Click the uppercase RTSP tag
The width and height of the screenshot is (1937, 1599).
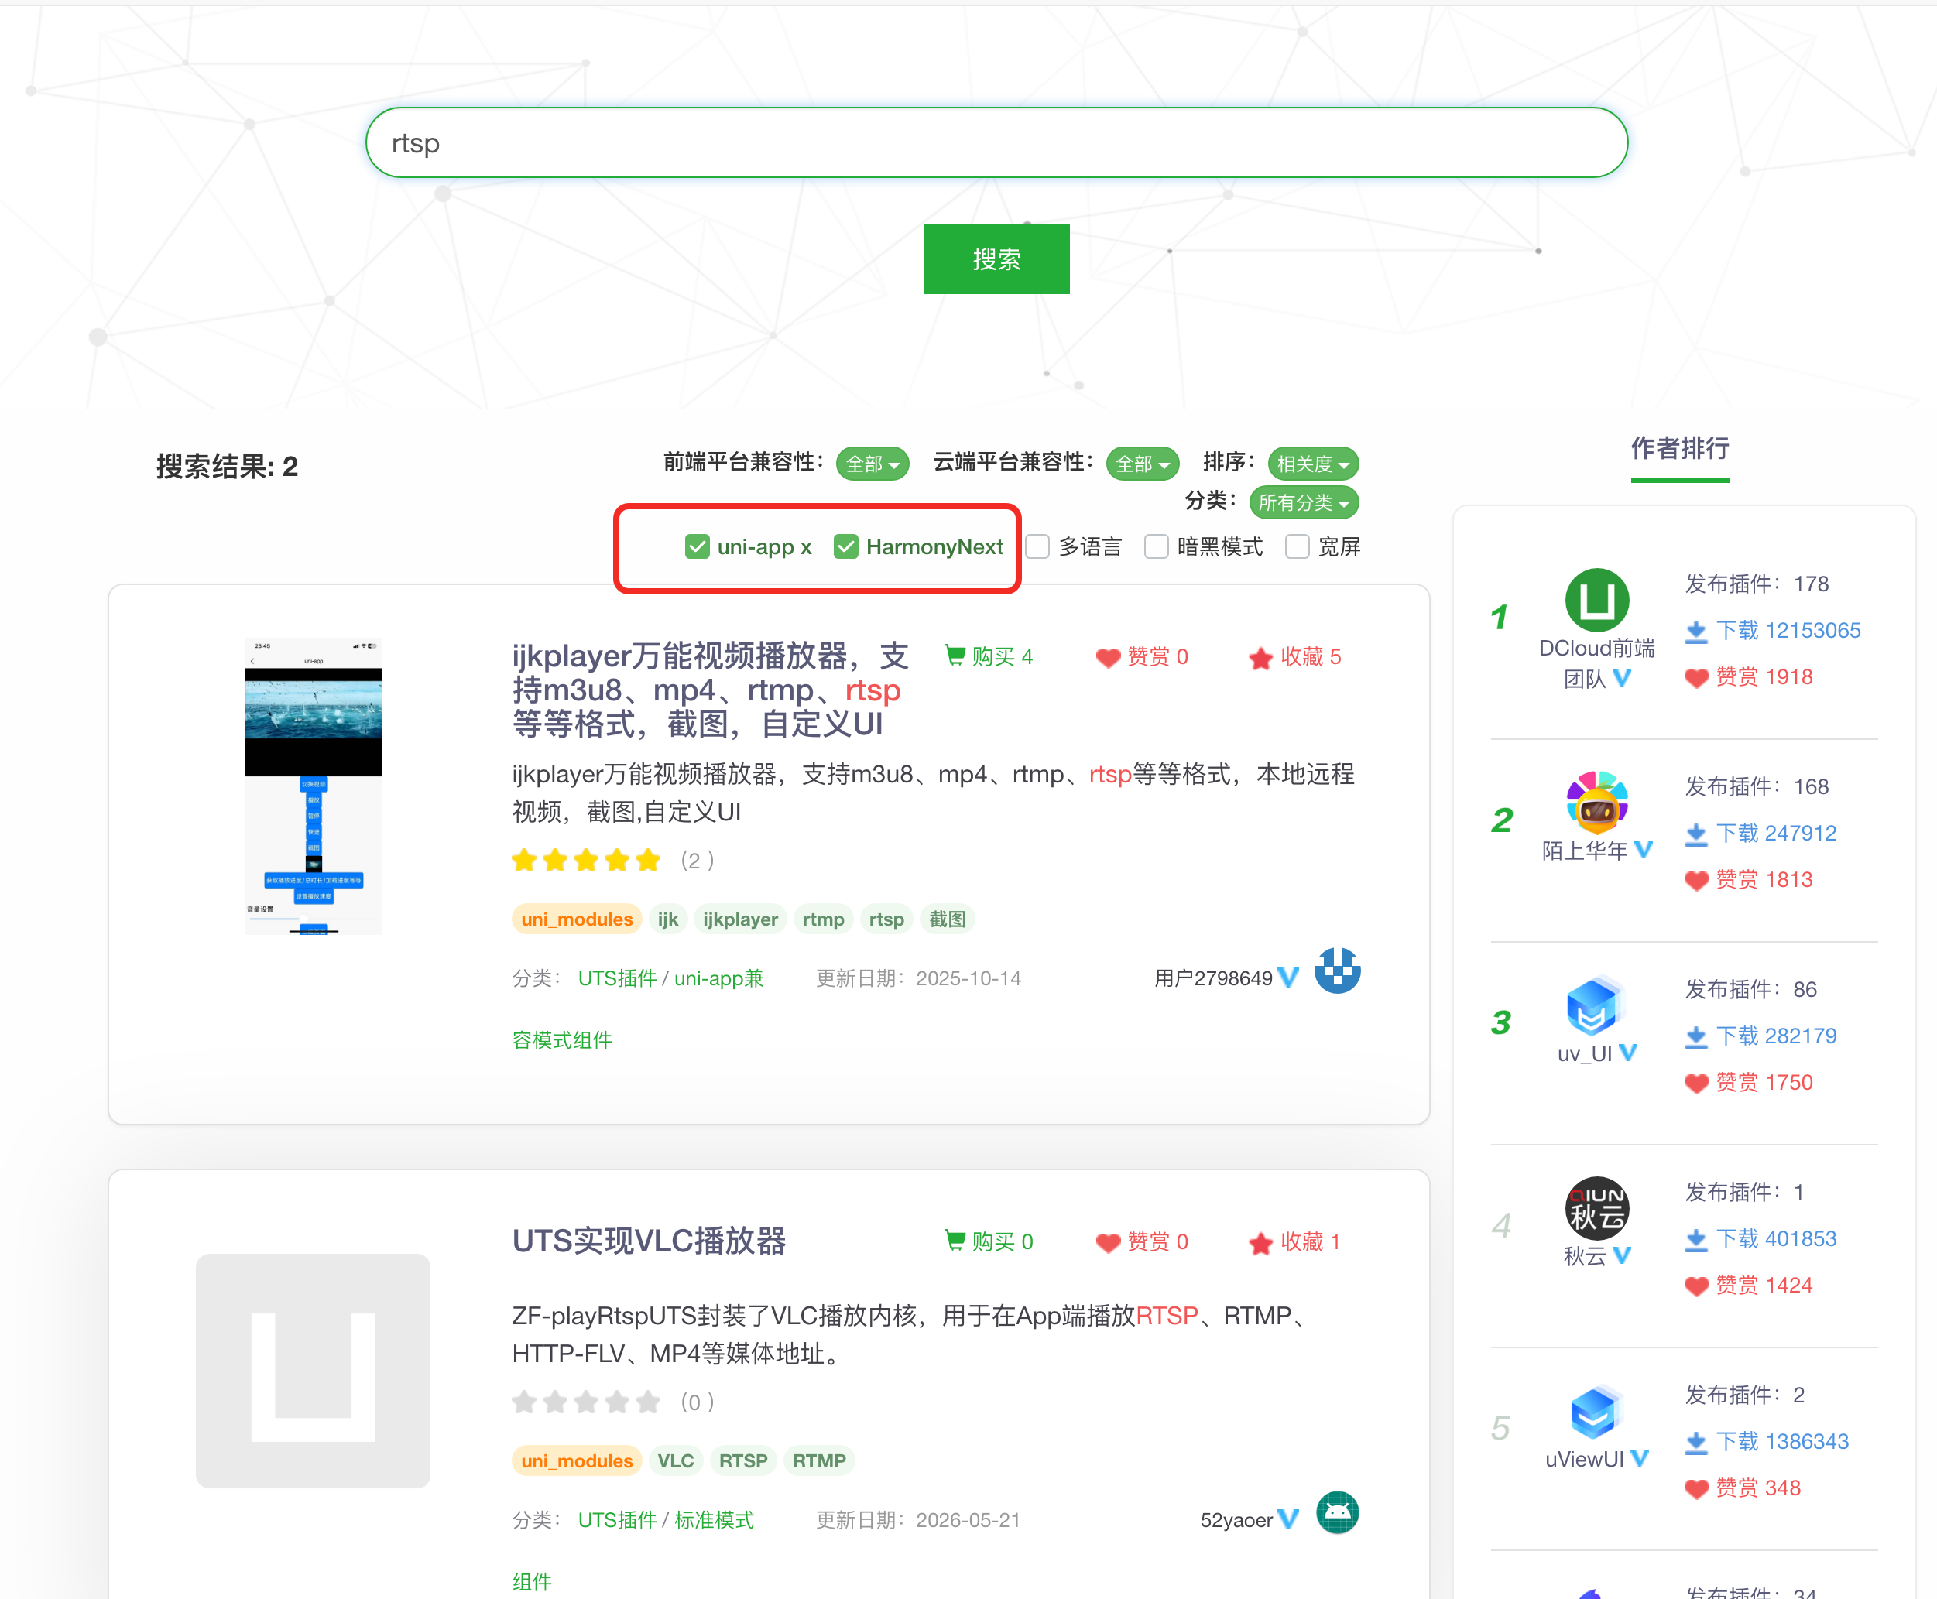742,1460
